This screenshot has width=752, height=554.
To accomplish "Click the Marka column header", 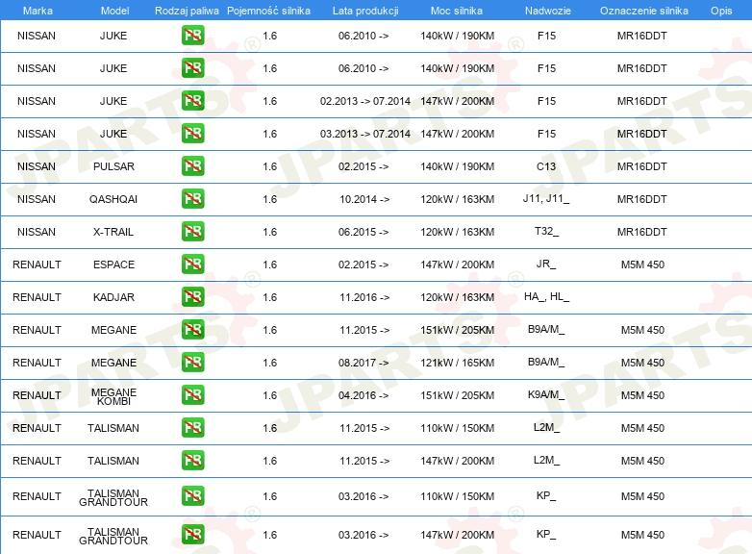I will click(38, 11).
